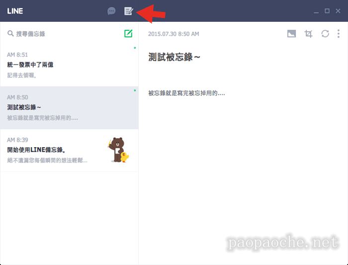The width and height of the screenshot is (348, 265).
Task: Click preview text 絕不遺漏您每個瞬間的想法輕鬆...
Action: coord(47,160)
